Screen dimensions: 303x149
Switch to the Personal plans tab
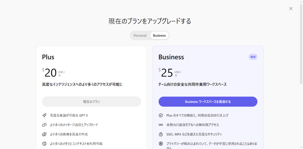coord(140,35)
